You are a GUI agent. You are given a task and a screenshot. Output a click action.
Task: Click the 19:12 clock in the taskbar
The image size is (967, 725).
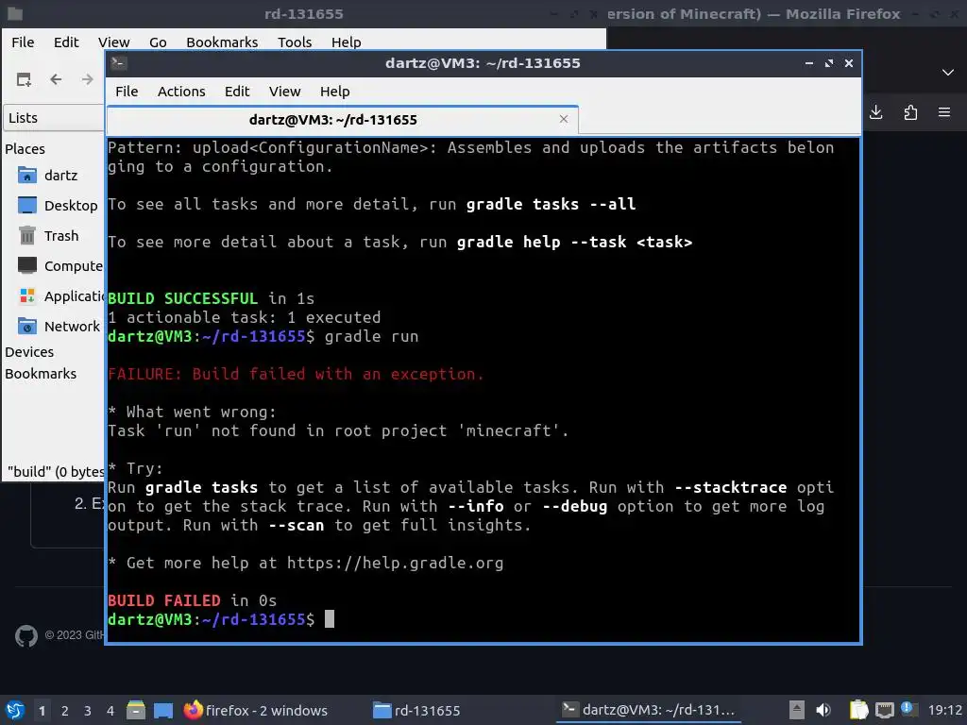click(x=944, y=710)
